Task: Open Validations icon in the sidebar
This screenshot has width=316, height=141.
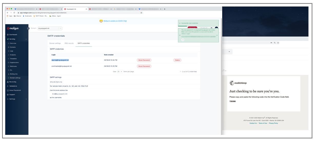Action: coord(8,86)
